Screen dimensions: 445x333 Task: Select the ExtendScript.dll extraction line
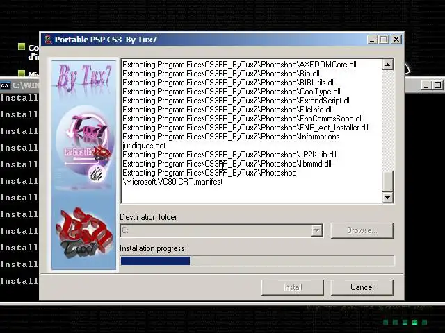click(x=236, y=101)
